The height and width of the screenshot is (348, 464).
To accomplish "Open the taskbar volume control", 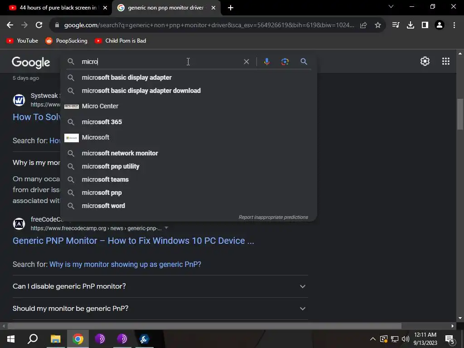I will [x=406, y=339].
